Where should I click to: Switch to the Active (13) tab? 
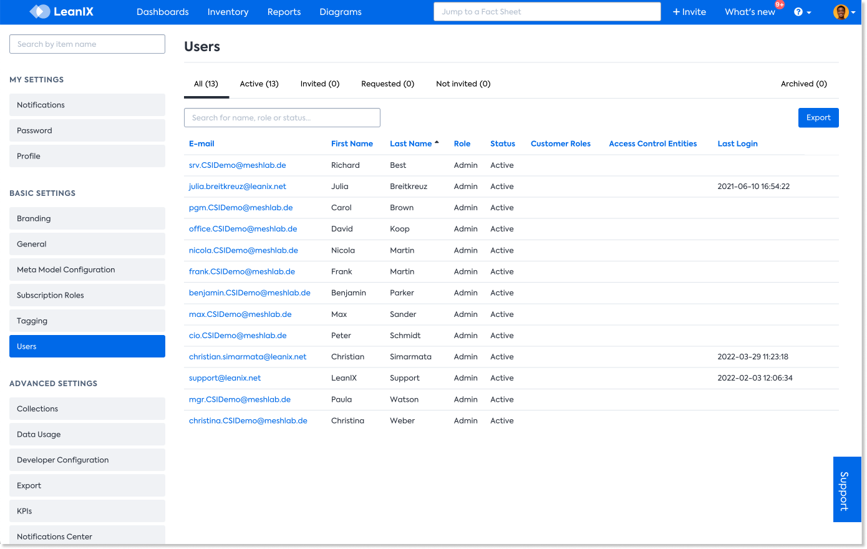(259, 84)
